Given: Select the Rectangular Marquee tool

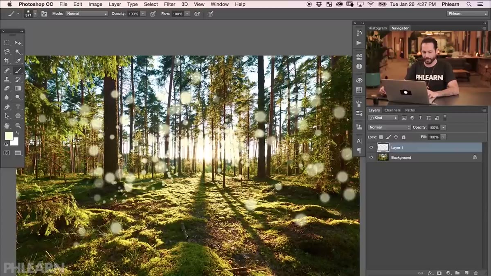Looking at the screenshot, I should pyautogui.click(x=7, y=43).
